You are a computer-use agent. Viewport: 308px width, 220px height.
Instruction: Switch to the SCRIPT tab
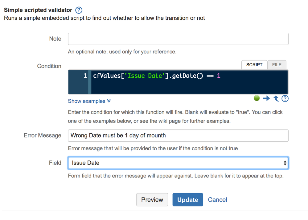[254, 65]
